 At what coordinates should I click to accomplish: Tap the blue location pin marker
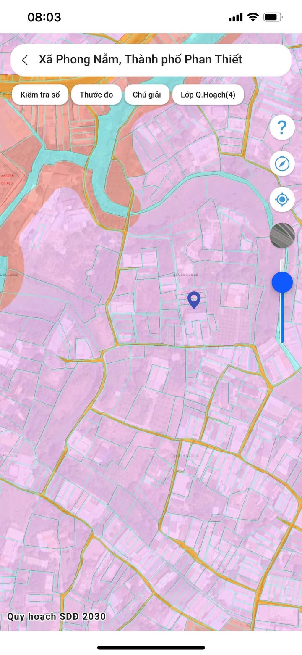pos(194,300)
